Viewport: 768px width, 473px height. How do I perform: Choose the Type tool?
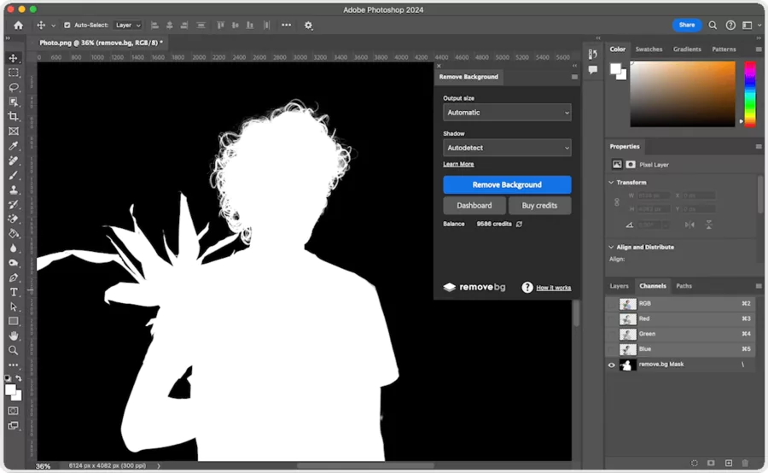14,292
